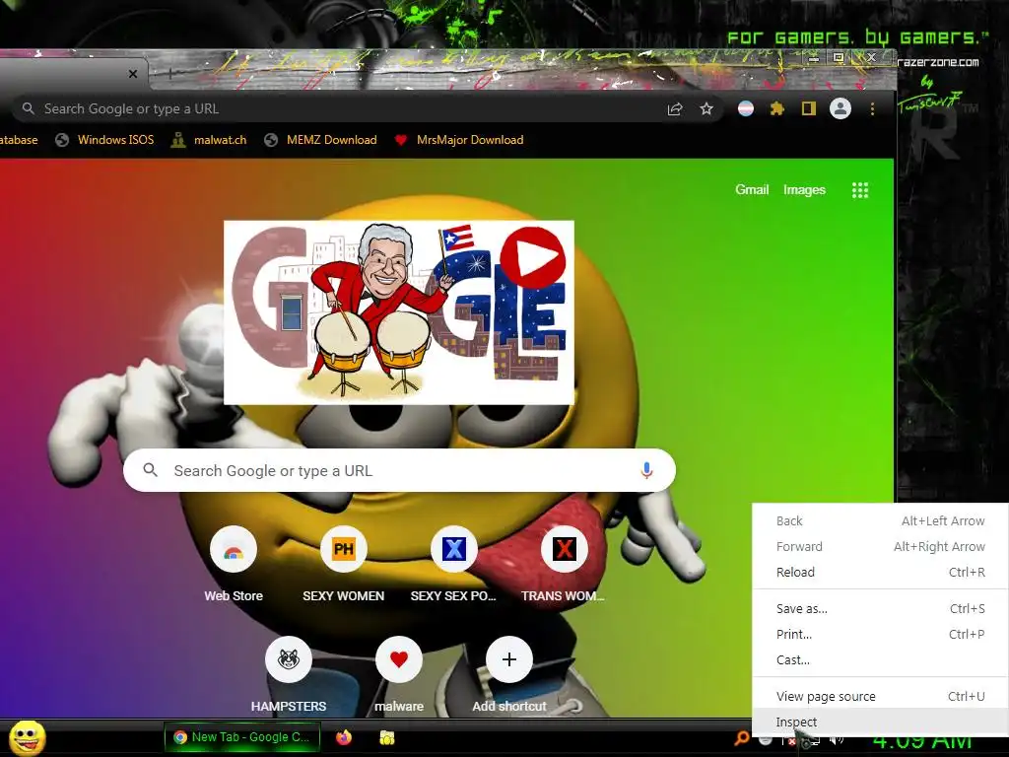Play the Google Doodle video

[533, 257]
